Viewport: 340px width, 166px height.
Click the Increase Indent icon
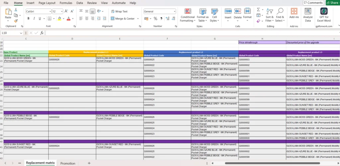pyautogui.click(x=105, y=19)
